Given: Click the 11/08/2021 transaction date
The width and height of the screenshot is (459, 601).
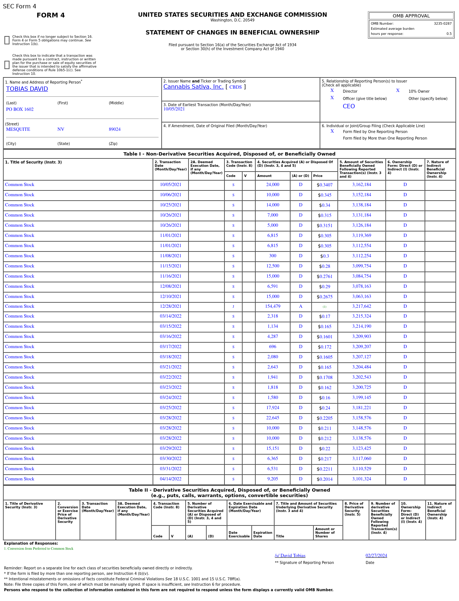Looking at the screenshot, I should click(x=171, y=256).
